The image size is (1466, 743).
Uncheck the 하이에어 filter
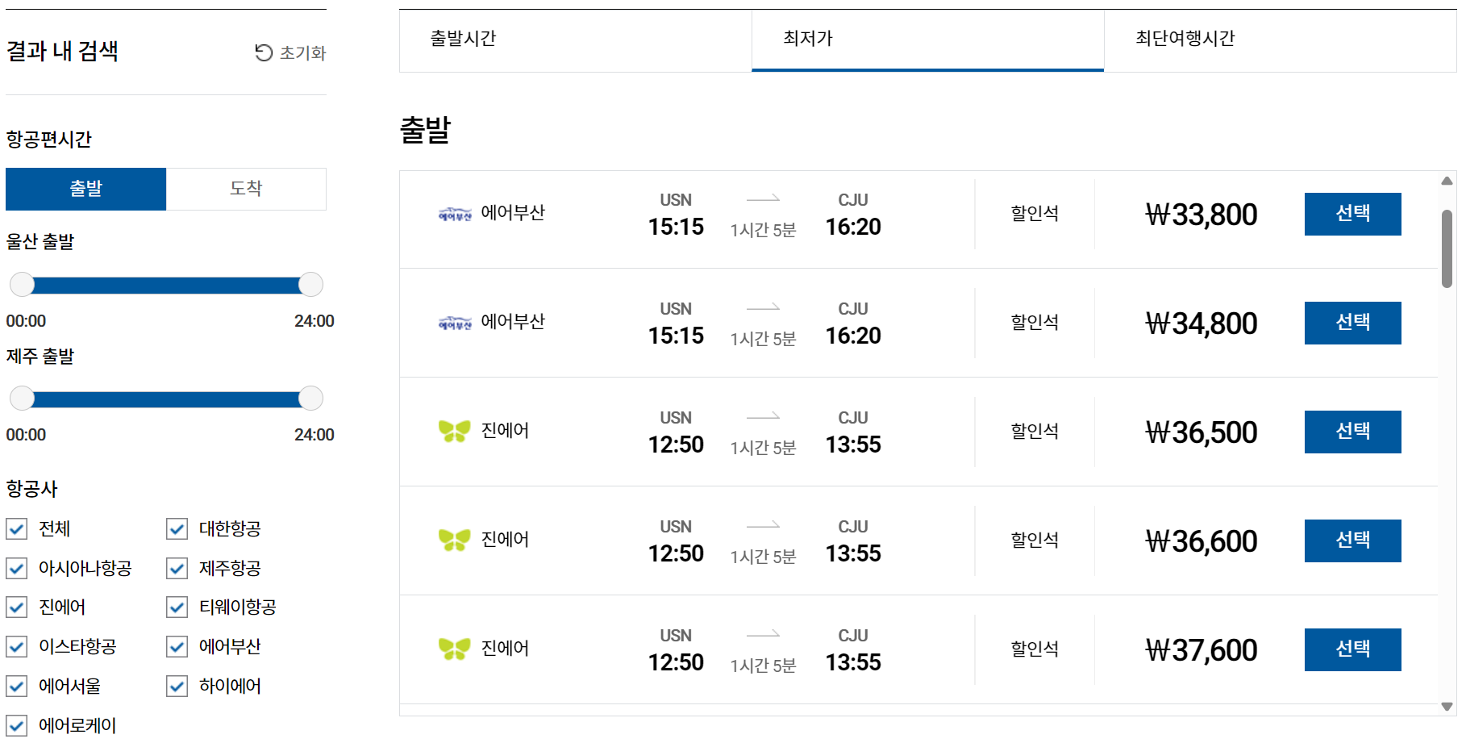[x=177, y=686]
